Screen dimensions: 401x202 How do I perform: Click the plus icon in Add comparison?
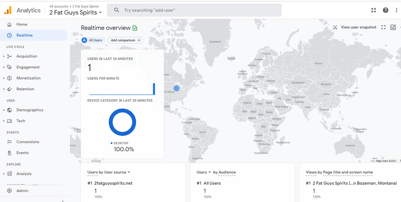(x=139, y=40)
